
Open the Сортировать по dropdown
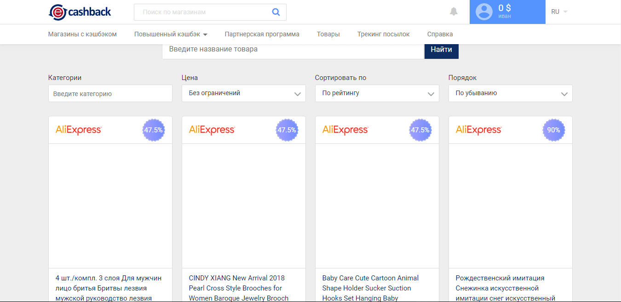377,93
